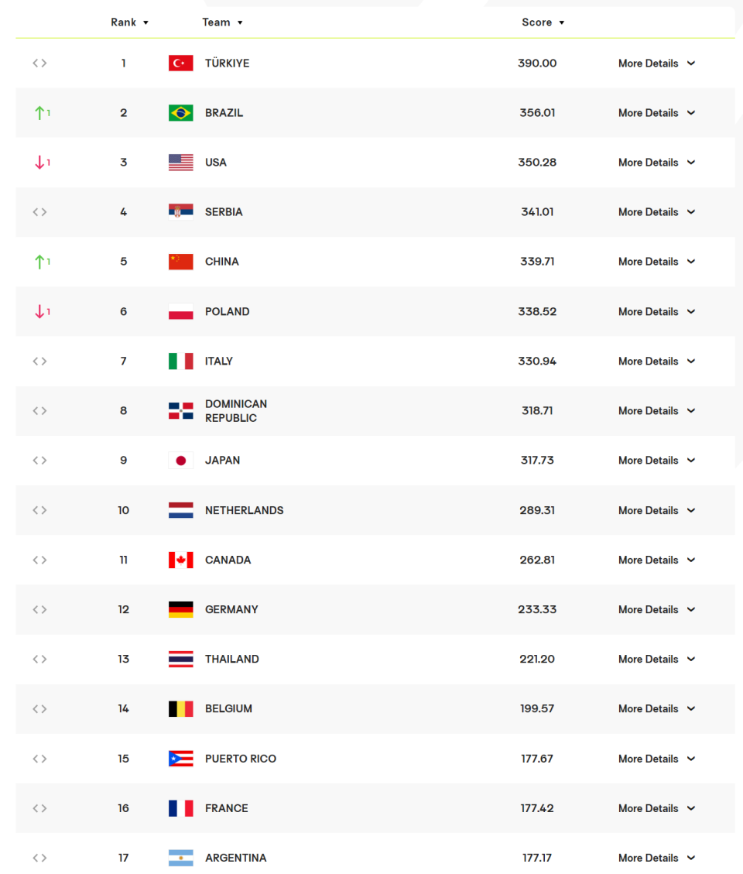This screenshot has width=743, height=874.
Task: Expand More Details for Netherlands
Action: [x=656, y=510]
